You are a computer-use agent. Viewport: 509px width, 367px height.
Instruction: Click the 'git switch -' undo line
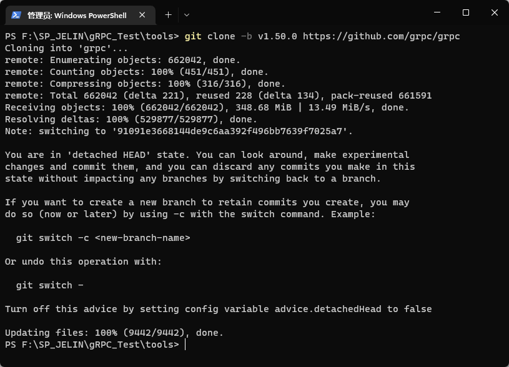point(49,285)
